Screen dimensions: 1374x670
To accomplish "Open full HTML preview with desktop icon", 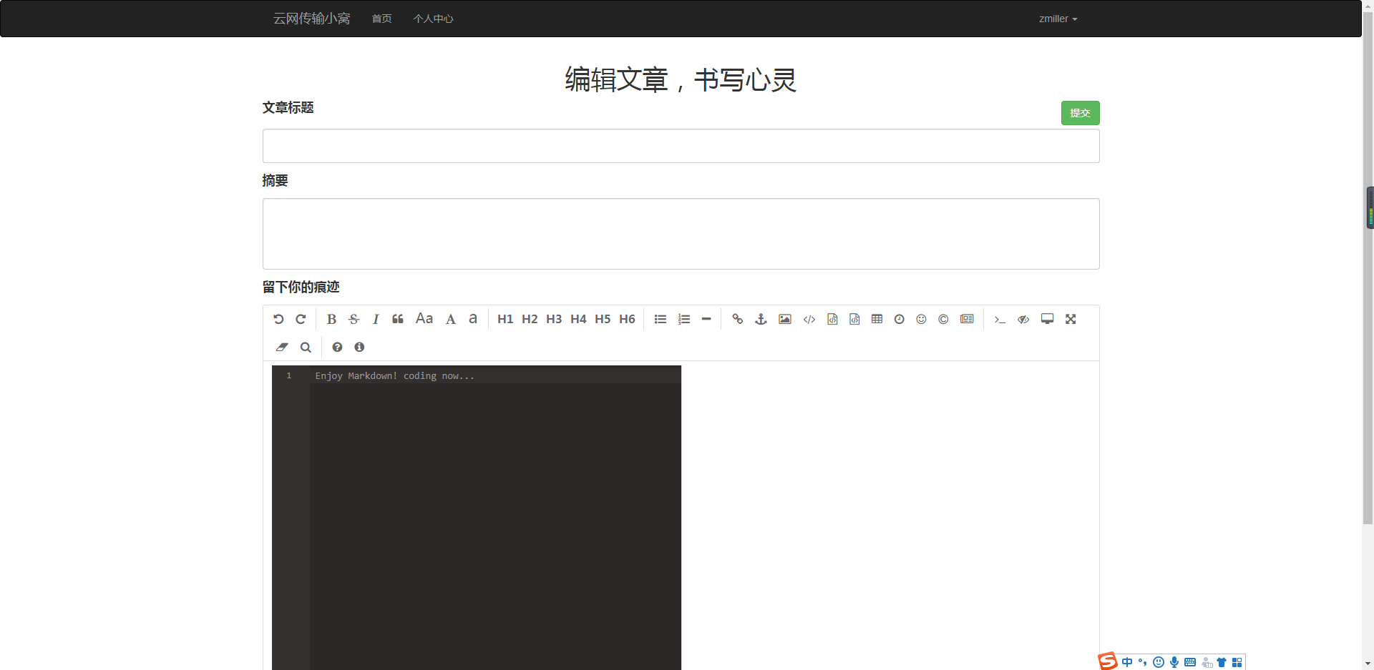I will [1047, 319].
